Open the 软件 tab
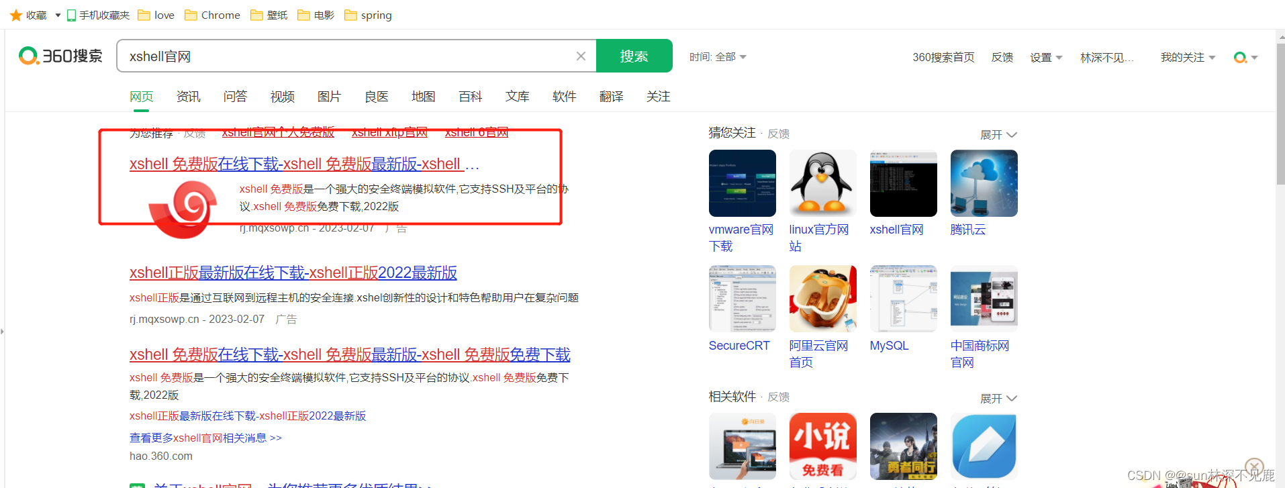Viewport: 1285px width, 488px height. click(x=565, y=97)
